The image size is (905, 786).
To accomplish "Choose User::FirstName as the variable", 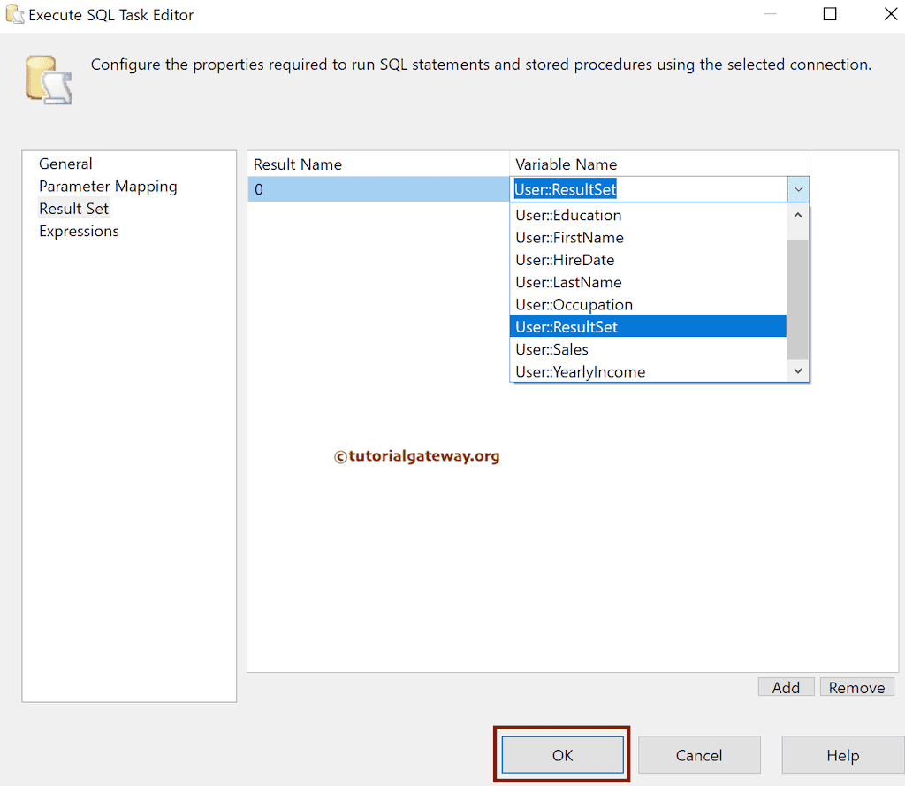I will click(569, 237).
